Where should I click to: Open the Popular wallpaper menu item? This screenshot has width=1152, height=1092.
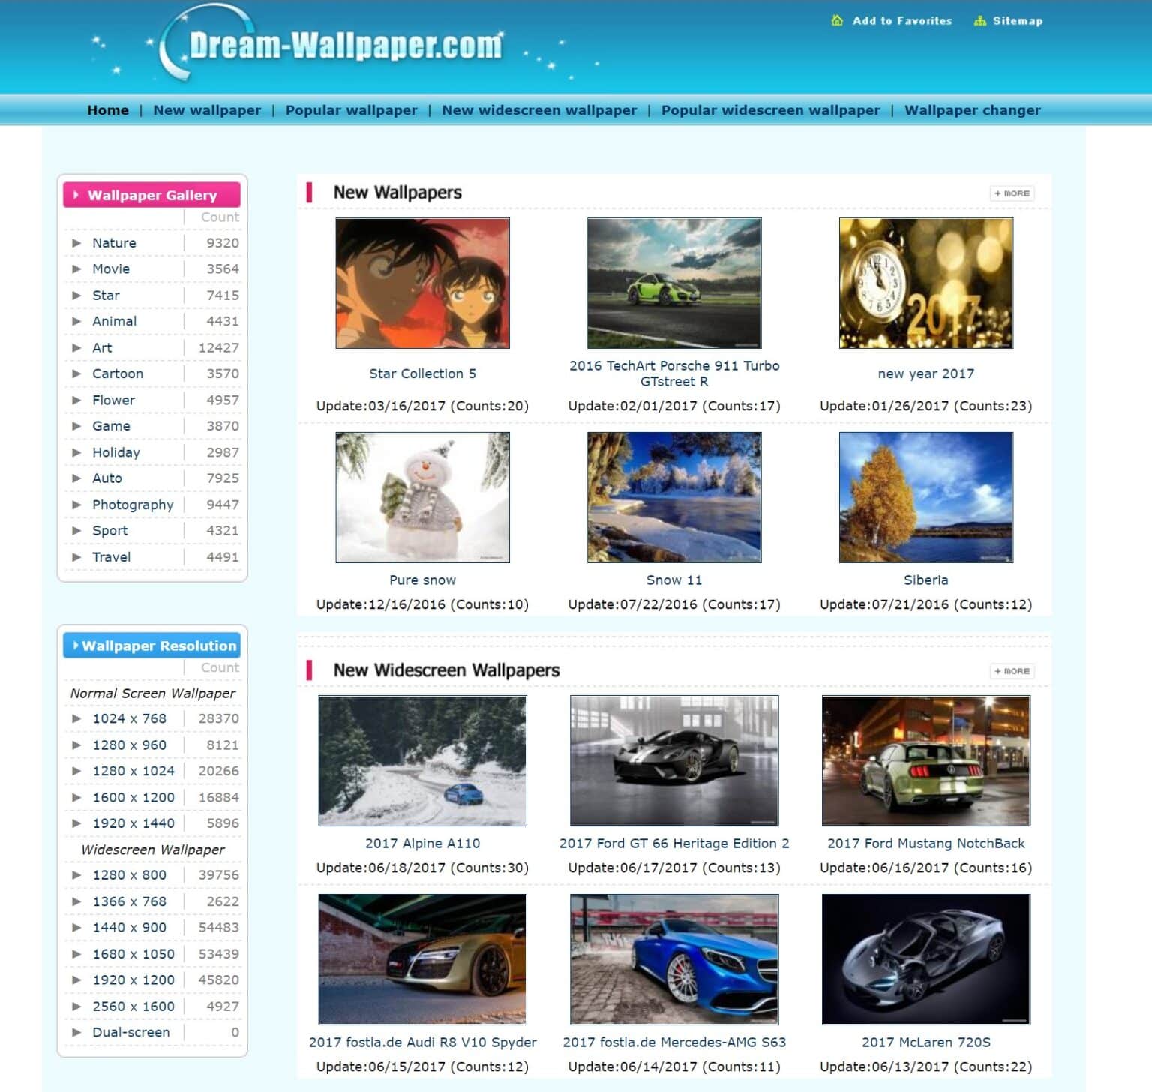pos(352,109)
